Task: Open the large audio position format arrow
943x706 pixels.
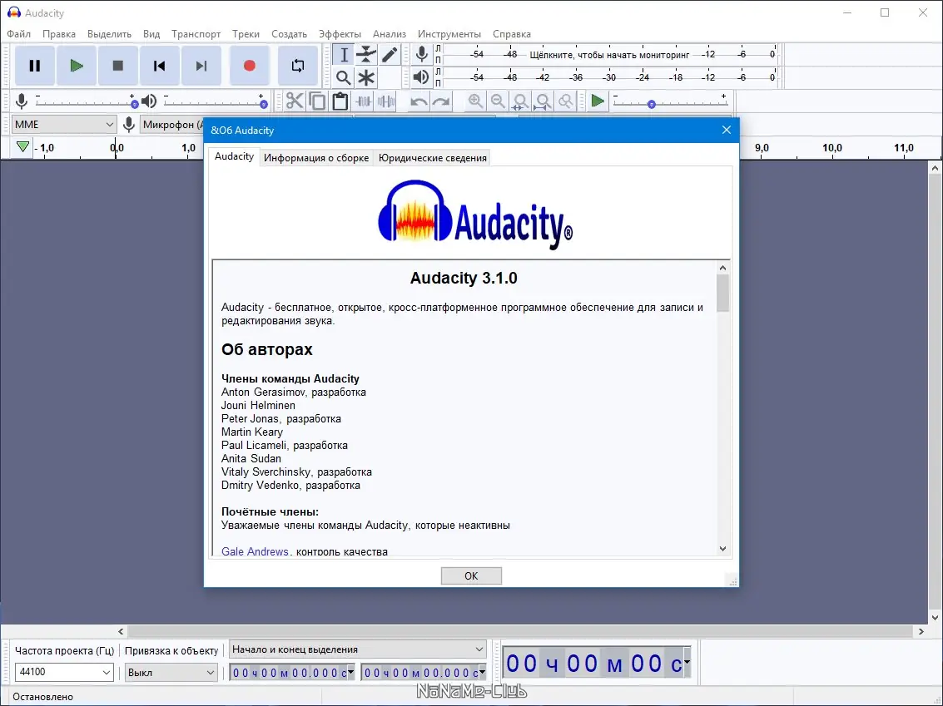Action: 686,663
